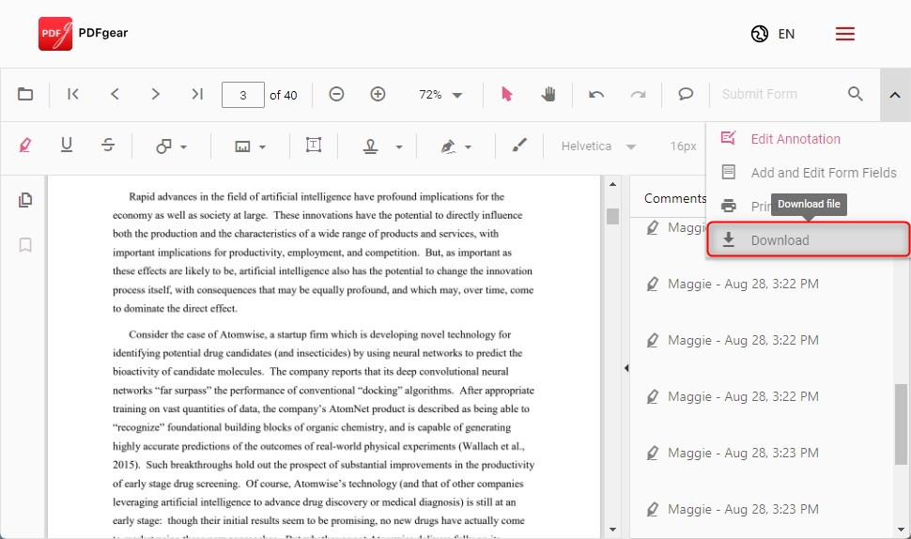Open the 72% zoom level dropdown
Viewport: 911px width, 539px height.
pos(441,95)
